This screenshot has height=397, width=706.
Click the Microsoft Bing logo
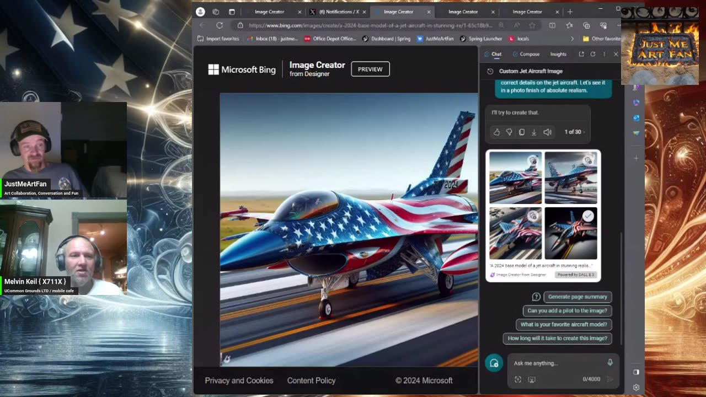[x=242, y=69]
